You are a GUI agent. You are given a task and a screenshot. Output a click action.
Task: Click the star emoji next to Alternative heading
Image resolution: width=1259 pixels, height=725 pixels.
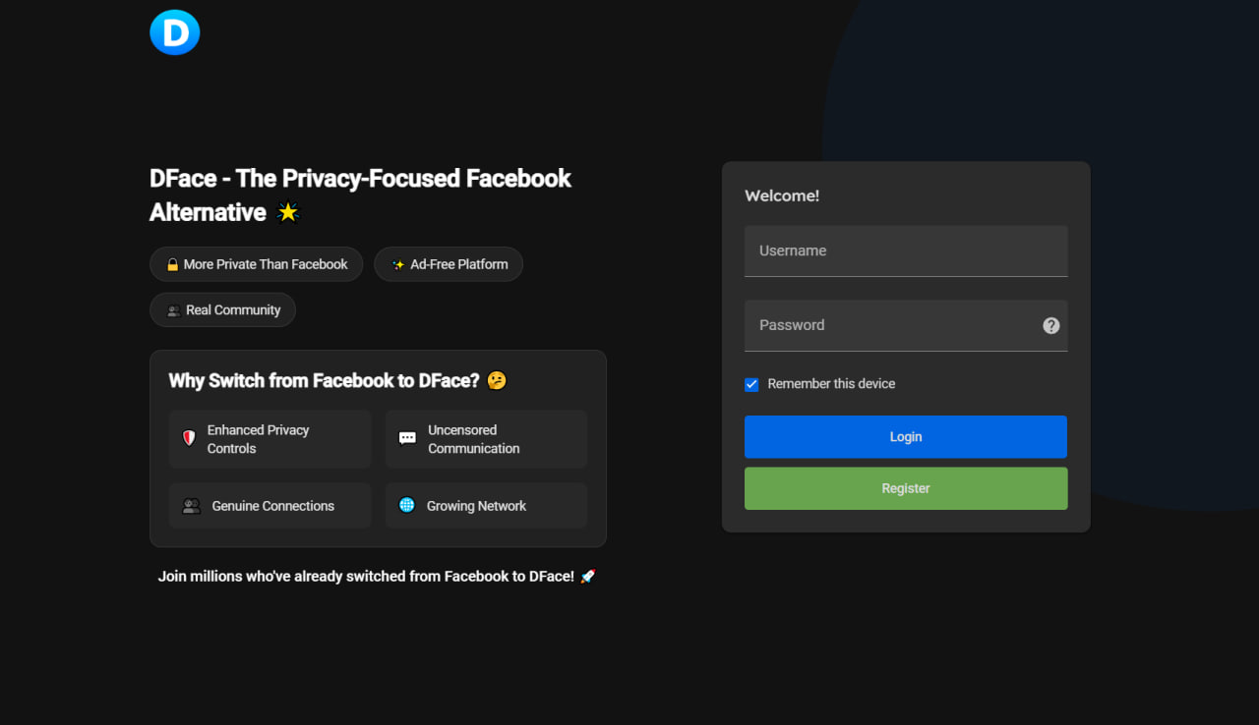pos(287,212)
